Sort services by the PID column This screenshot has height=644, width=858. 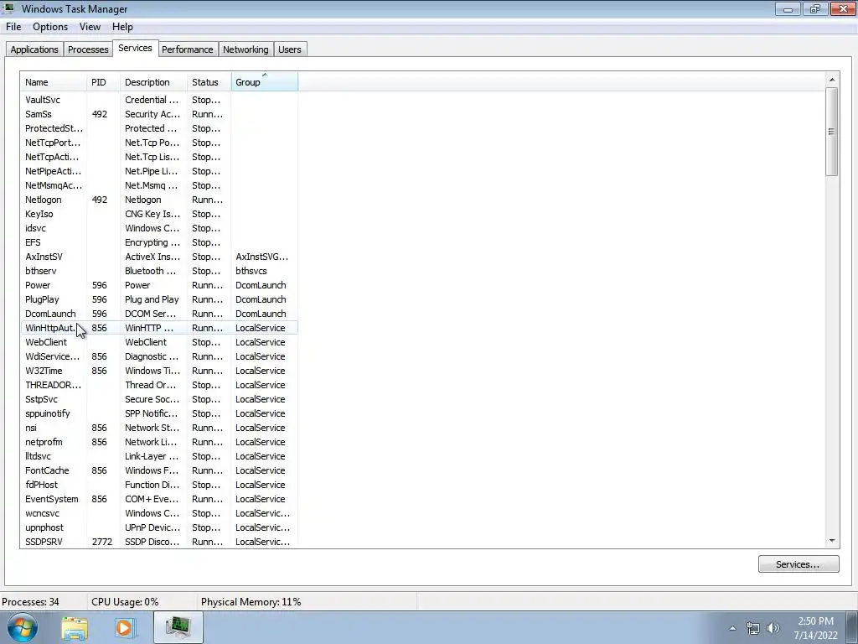(103, 82)
